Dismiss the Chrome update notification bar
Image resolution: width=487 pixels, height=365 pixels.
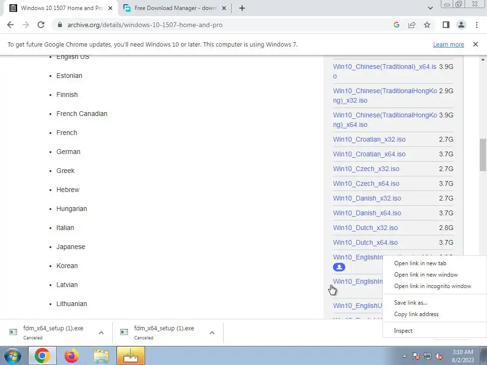[x=475, y=44]
